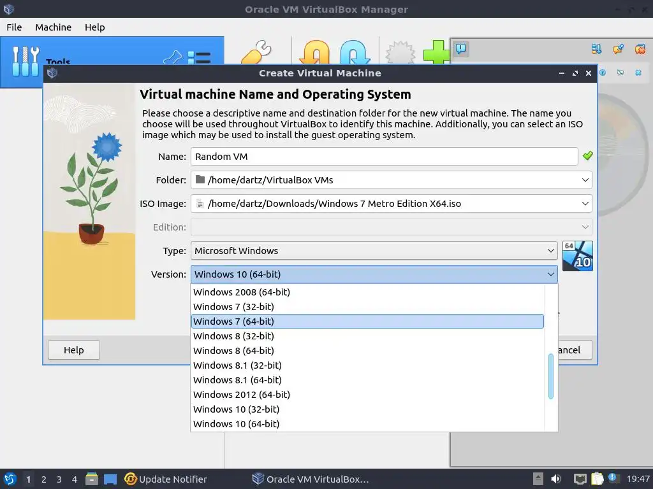Image resolution: width=653 pixels, height=489 pixels.
Task: Click the update notification tray icon
Action: pyautogui.click(x=613, y=478)
